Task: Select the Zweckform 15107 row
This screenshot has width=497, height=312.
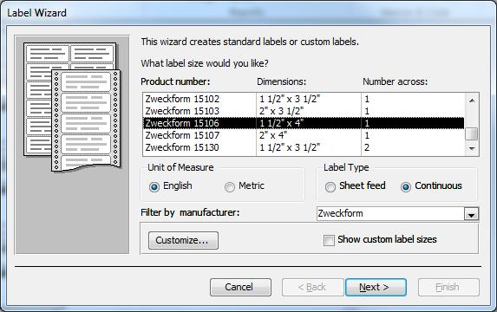Action: coord(304,135)
